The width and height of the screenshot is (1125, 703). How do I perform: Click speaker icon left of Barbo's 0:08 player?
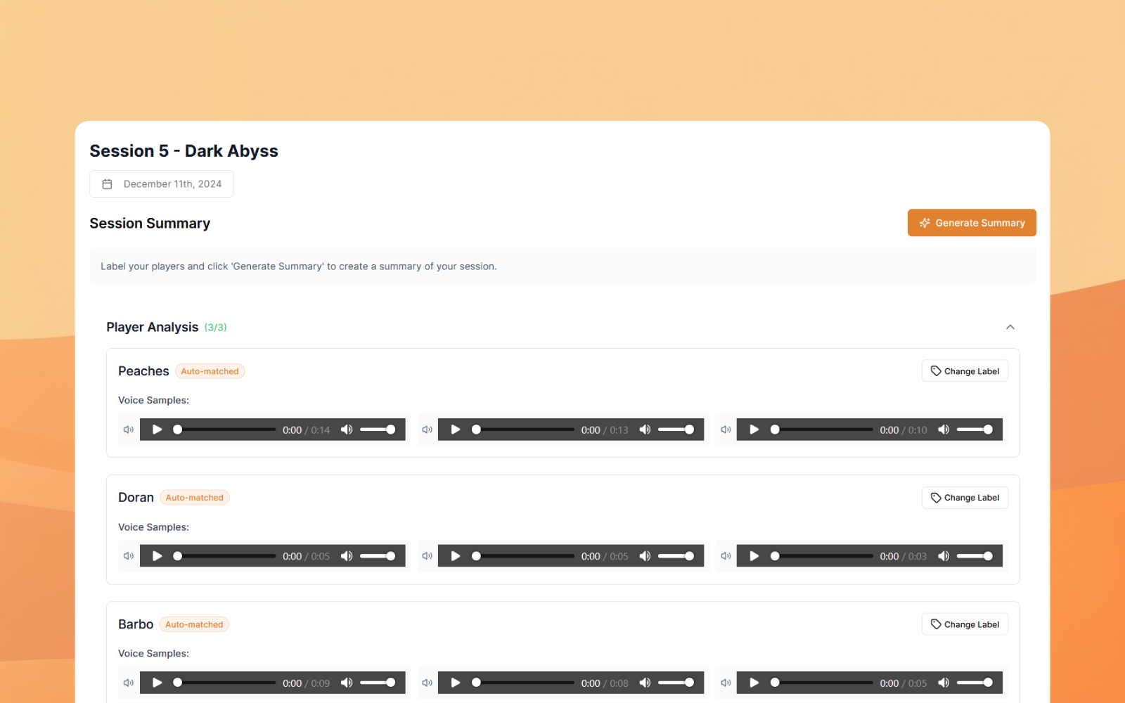coord(427,683)
